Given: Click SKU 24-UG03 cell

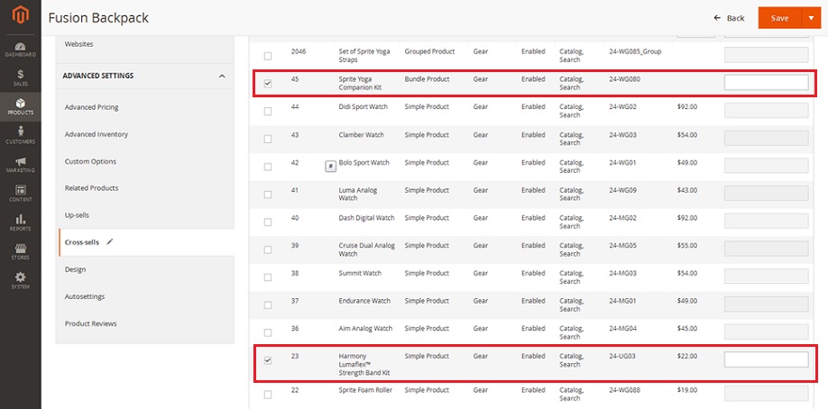Looking at the screenshot, I should pos(622,356).
